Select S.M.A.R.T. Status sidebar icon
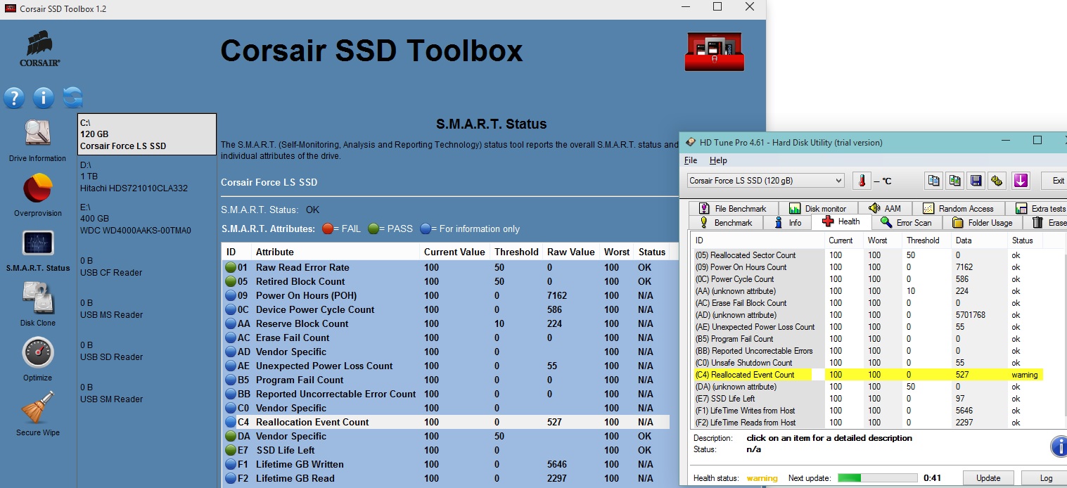1067x488 pixels. pyautogui.click(x=37, y=243)
